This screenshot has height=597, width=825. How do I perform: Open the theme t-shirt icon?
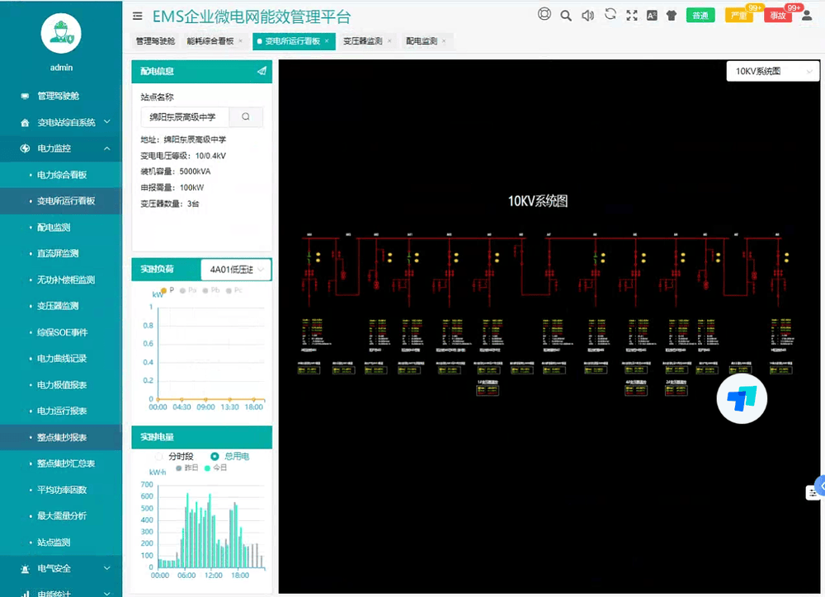(x=672, y=15)
